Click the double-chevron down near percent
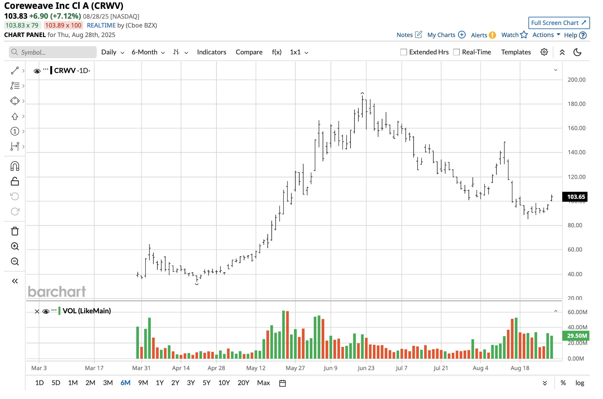Viewport: 603px width, 399px height. click(x=545, y=383)
